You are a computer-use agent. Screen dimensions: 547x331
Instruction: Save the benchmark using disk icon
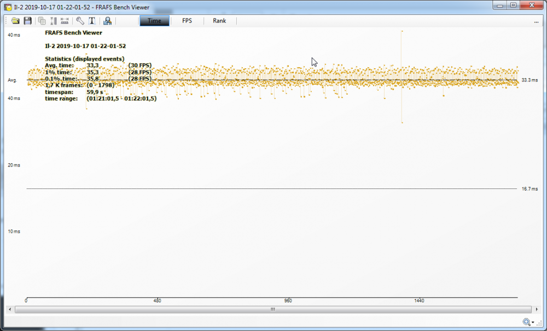[x=27, y=21]
